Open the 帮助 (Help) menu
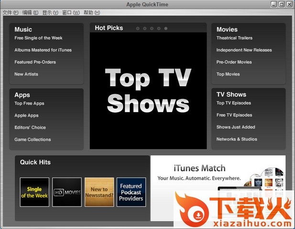Viewport: 295px width, 229px height. pos(92,12)
